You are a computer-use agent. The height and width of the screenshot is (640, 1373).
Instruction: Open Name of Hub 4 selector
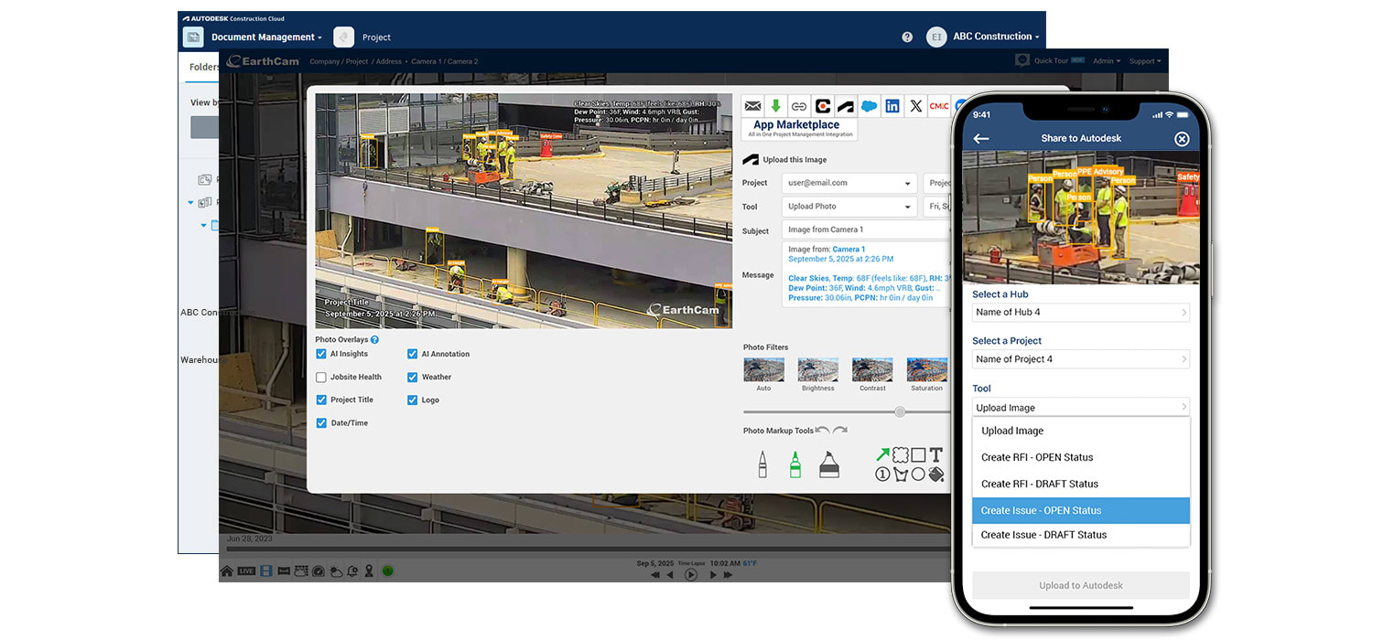(1081, 312)
